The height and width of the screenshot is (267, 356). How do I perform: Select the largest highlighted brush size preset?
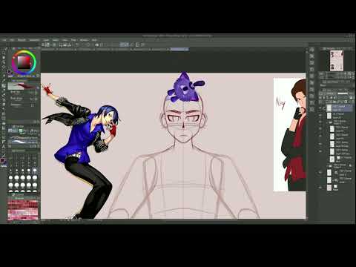pos(35,171)
